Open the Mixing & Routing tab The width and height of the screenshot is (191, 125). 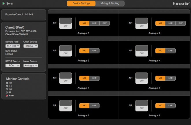[x=110, y=3]
